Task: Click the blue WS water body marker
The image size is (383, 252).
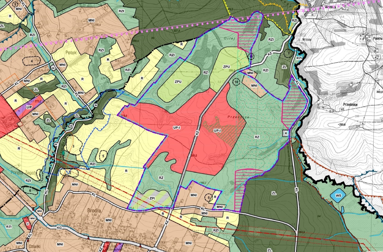Action: click(x=338, y=196)
